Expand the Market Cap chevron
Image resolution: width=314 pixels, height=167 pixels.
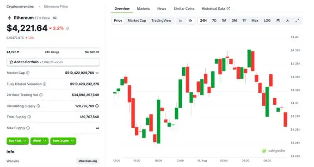[x=97, y=73]
